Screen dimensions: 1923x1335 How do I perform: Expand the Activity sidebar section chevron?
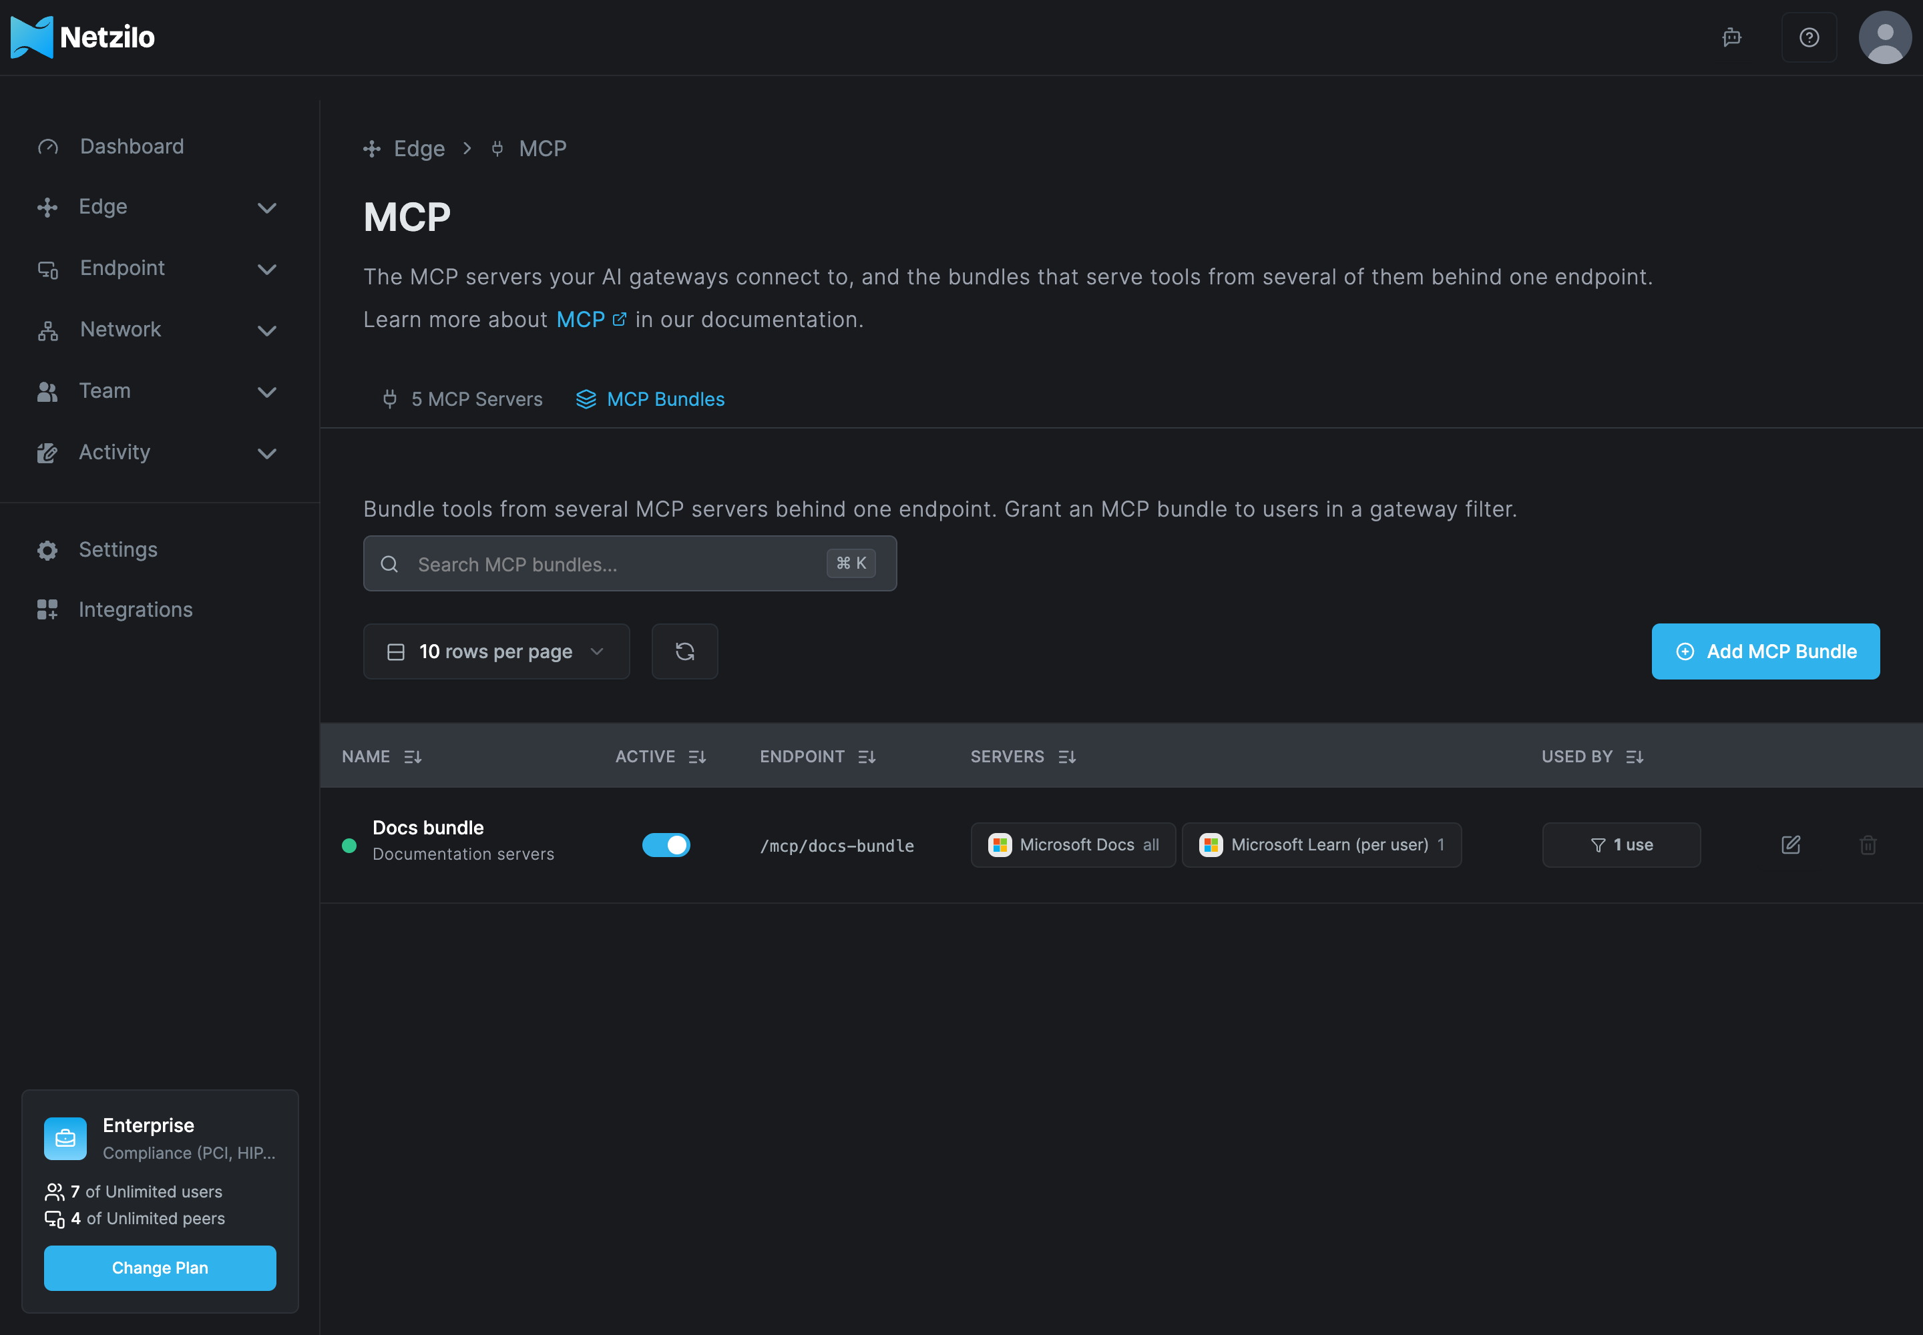[x=267, y=453]
